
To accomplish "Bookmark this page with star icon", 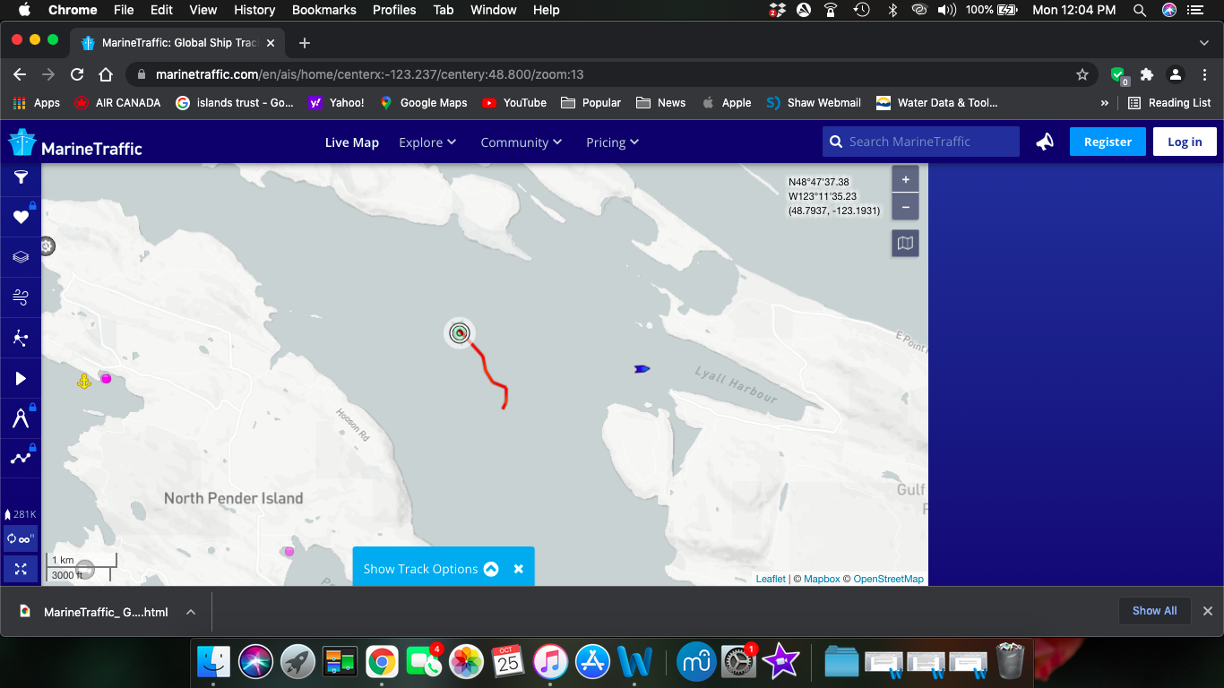I will [1082, 74].
